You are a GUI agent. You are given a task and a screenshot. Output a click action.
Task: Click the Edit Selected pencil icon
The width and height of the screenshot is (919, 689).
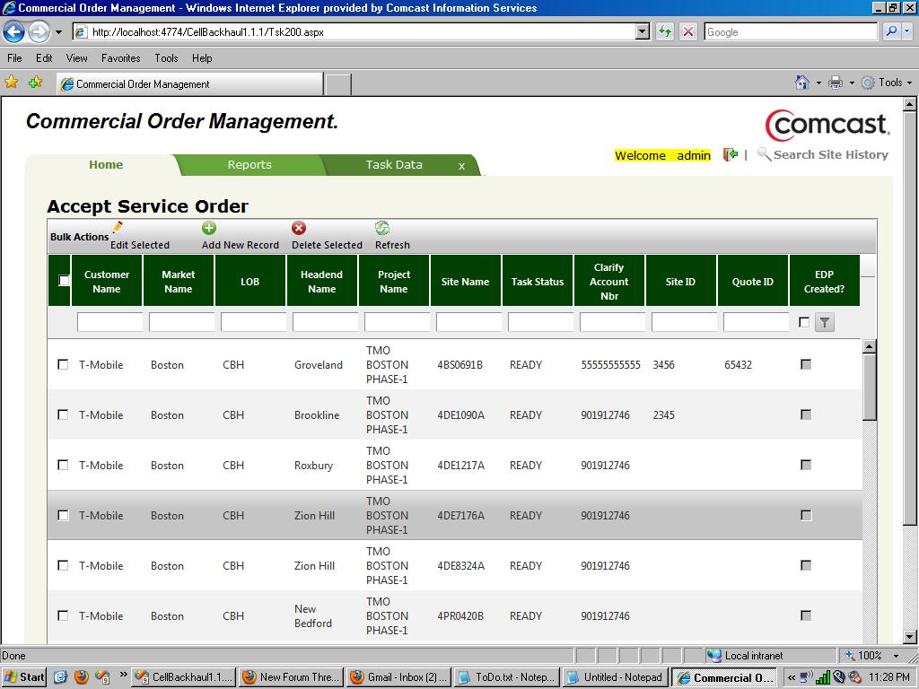[118, 227]
